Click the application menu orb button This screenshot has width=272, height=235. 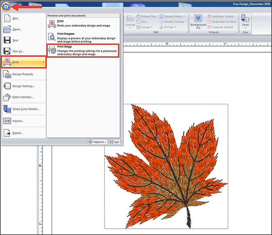[6, 6]
